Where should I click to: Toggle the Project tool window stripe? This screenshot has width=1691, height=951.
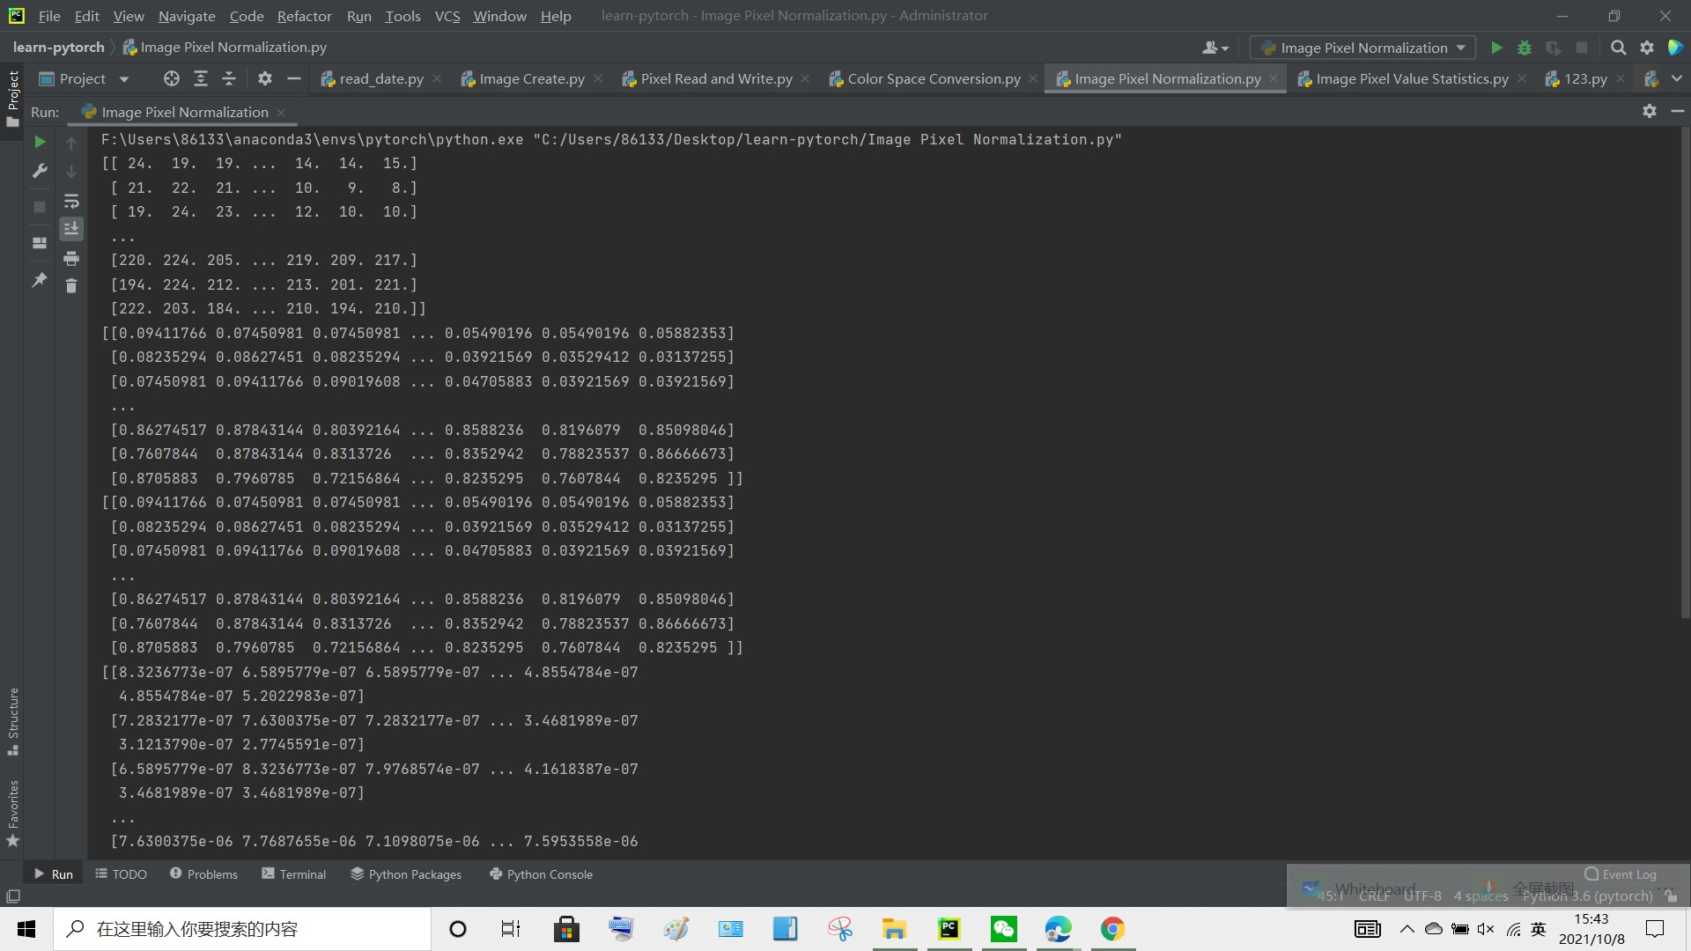point(12,97)
